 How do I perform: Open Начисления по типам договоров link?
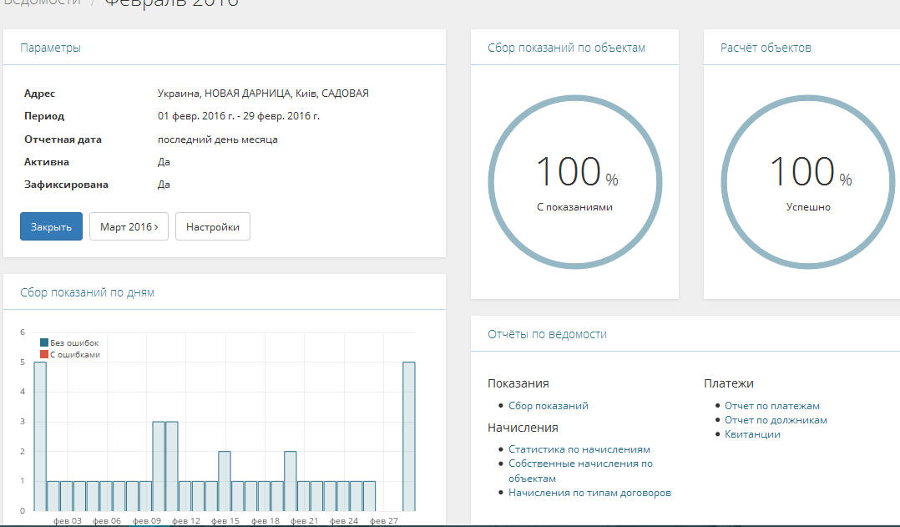(589, 493)
